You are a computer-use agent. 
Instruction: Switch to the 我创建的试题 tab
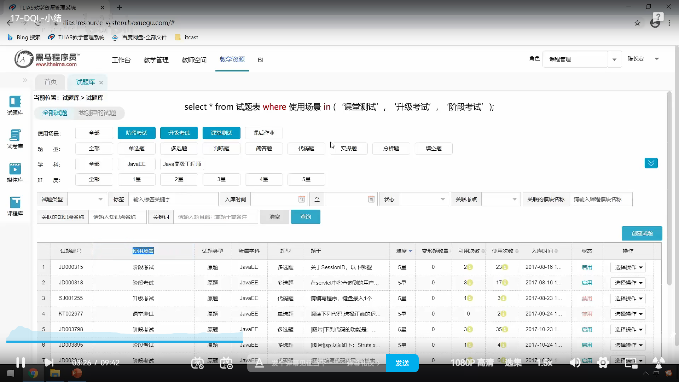coord(97,113)
